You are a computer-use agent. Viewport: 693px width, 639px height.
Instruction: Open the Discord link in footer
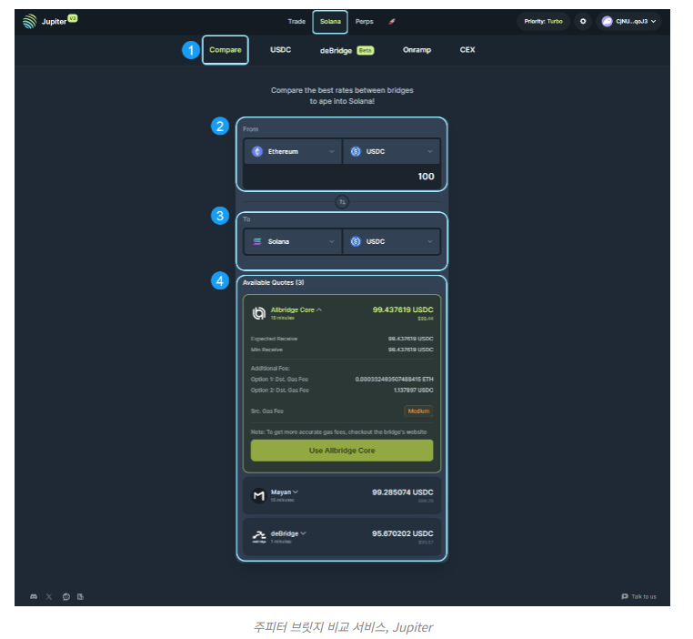pos(34,596)
